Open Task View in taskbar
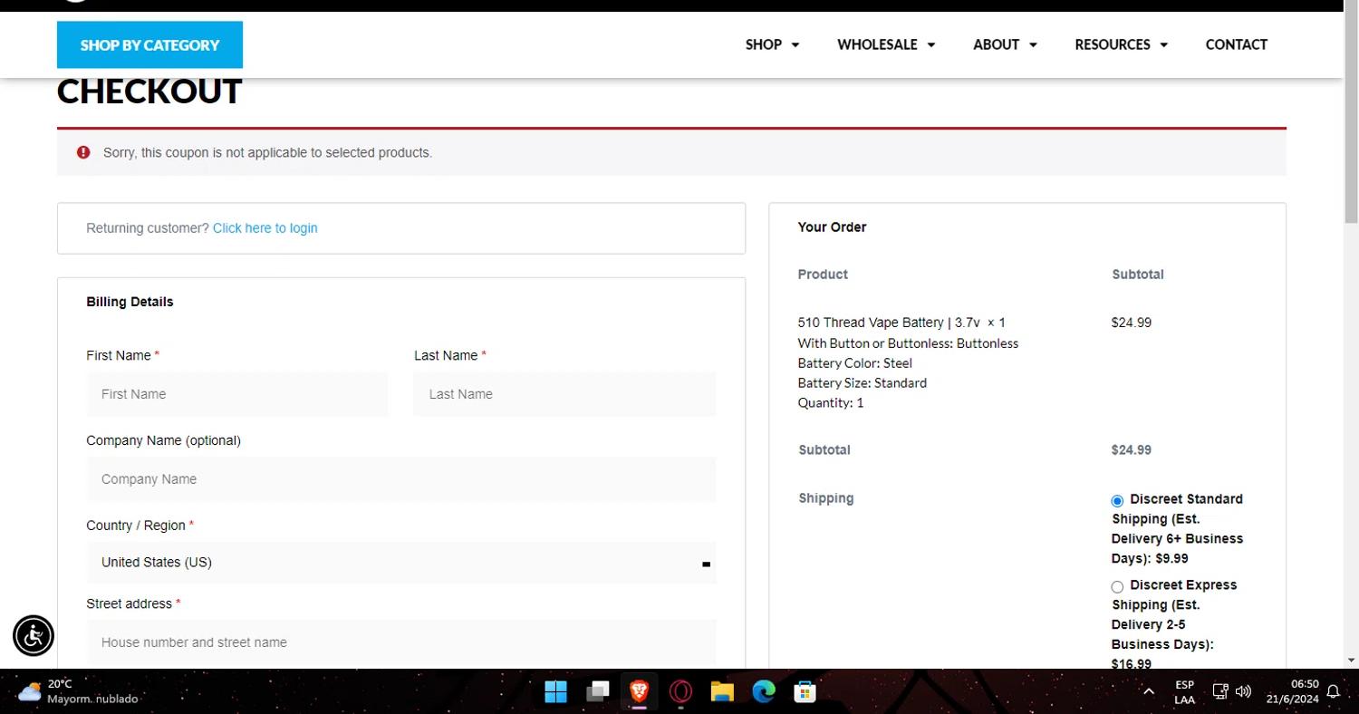The height and width of the screenshot is (714, 1359). (x=597, y=692)
